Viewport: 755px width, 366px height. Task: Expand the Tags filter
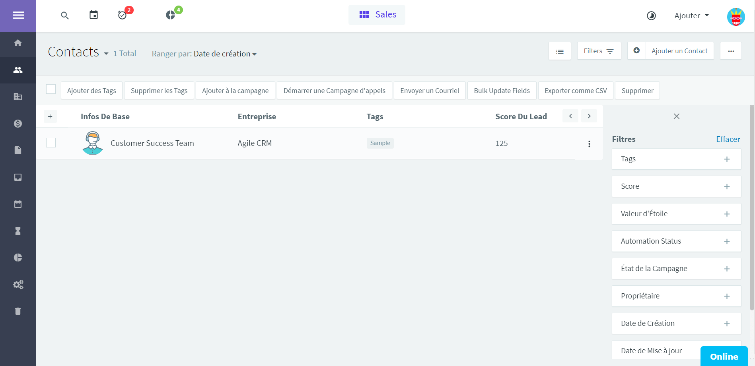pyautogui.click(x=676, y=159)
